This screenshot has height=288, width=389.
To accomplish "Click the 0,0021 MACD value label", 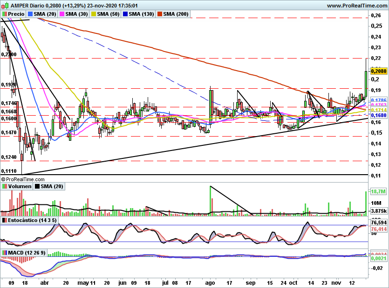I will 377,258.
